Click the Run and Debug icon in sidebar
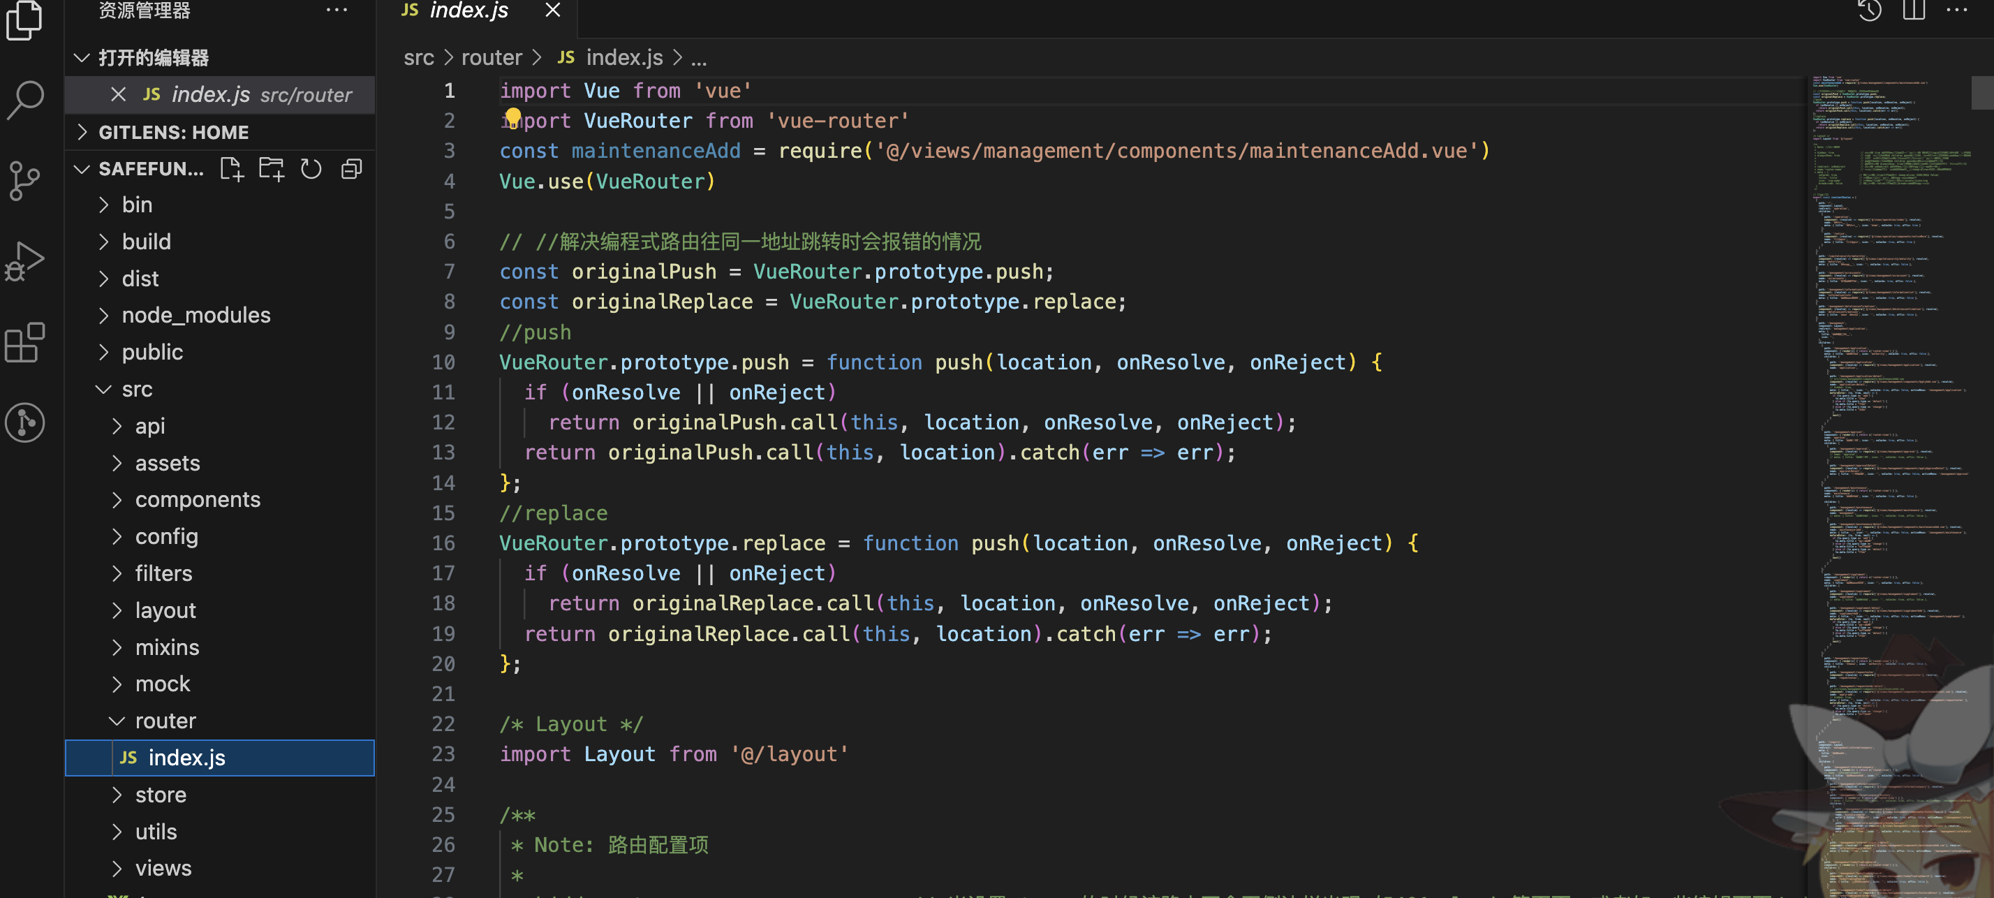This screenshot has width=1994, height=898. click(x=28, y=254)
